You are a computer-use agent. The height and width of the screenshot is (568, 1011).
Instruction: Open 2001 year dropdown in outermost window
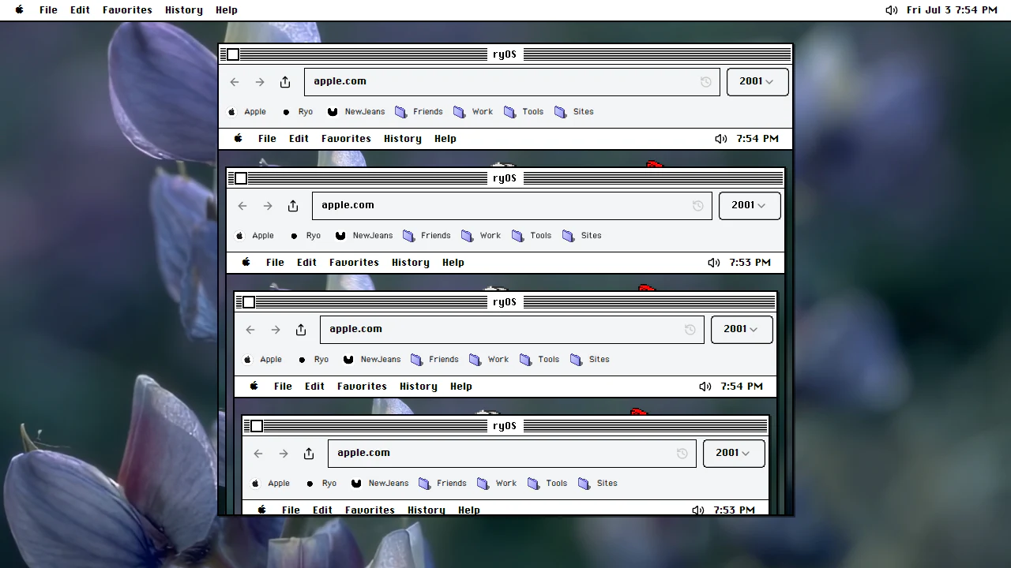tap(757, 82)
